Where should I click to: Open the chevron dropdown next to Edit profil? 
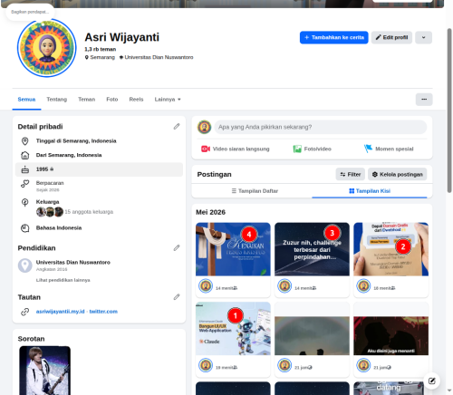tap(423, 37)
